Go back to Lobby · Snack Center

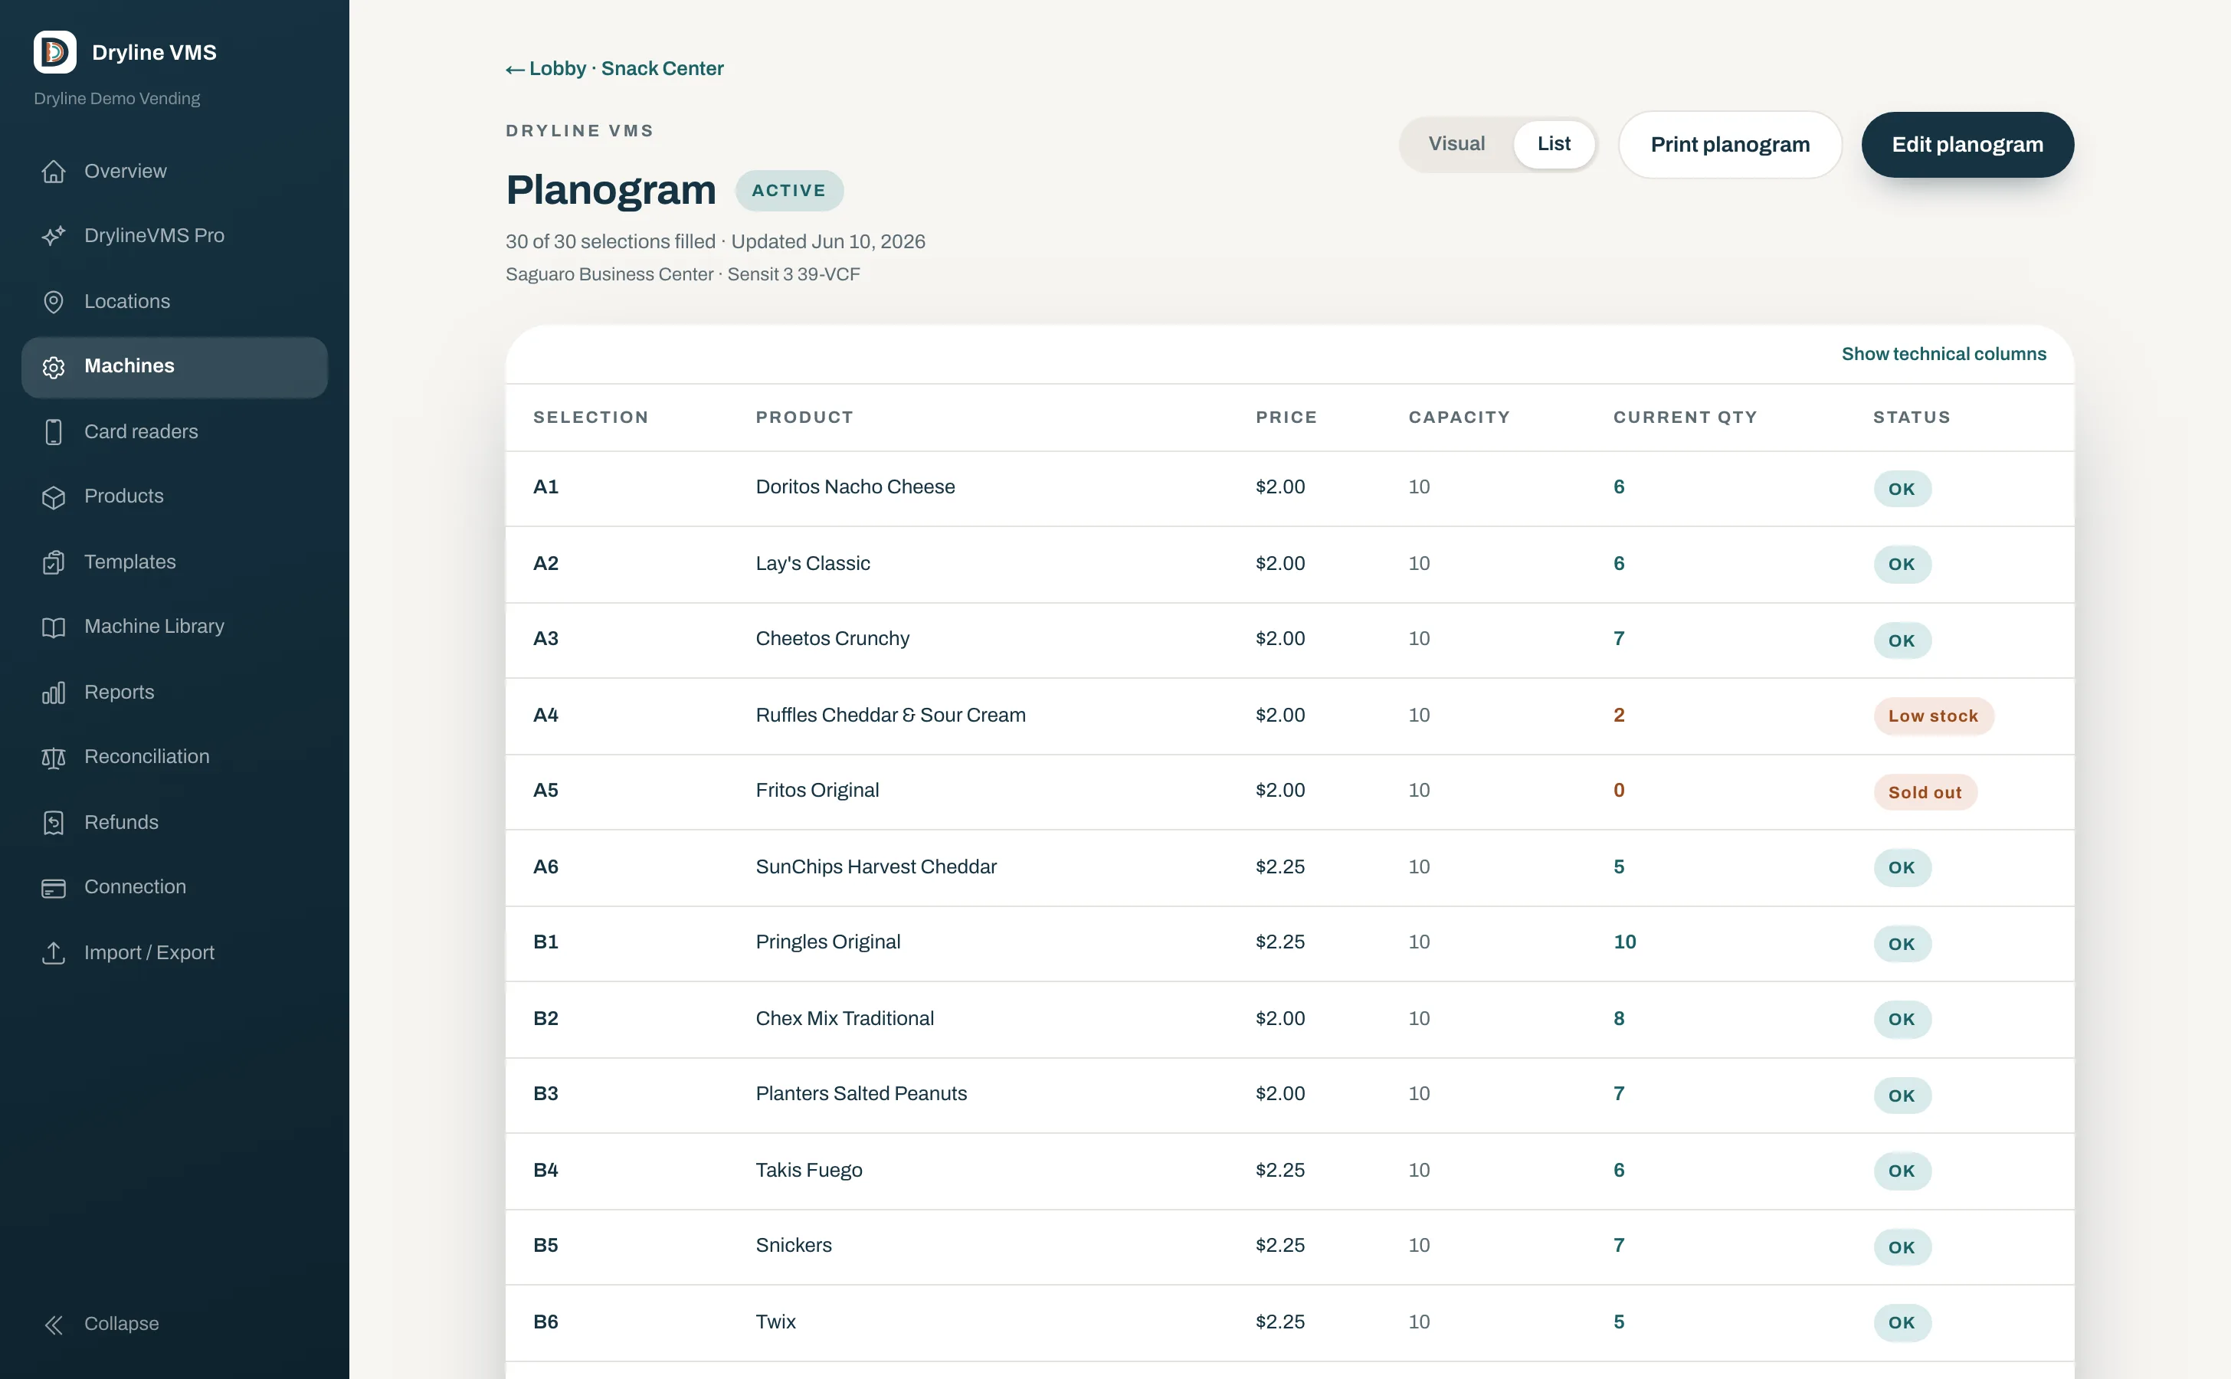614,69
